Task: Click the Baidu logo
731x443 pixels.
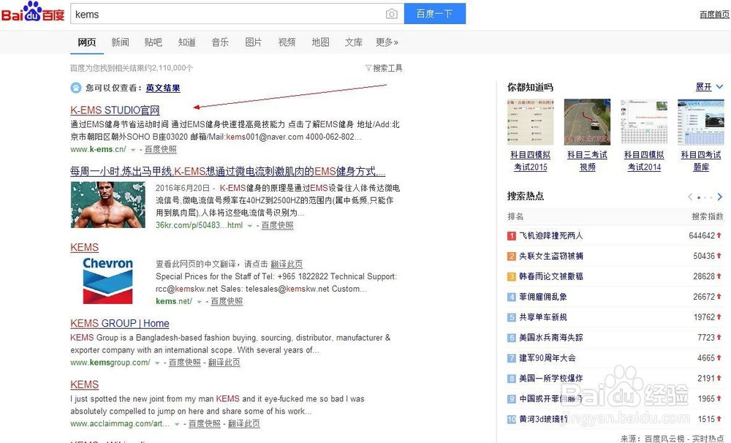Action: 33,12
